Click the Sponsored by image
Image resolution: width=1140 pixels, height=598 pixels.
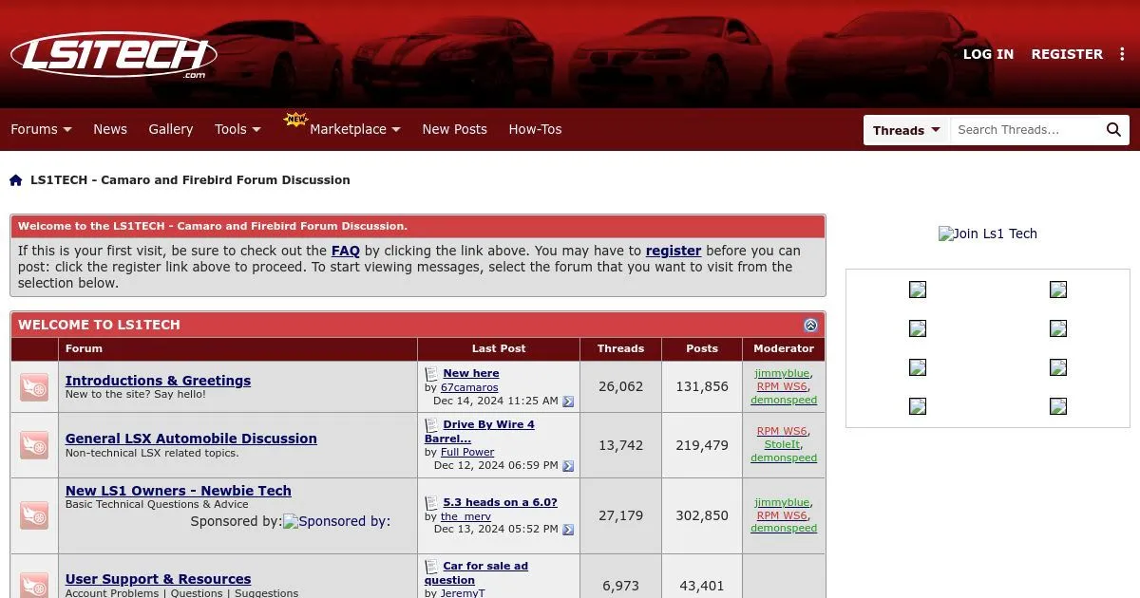tap(336, 521)
